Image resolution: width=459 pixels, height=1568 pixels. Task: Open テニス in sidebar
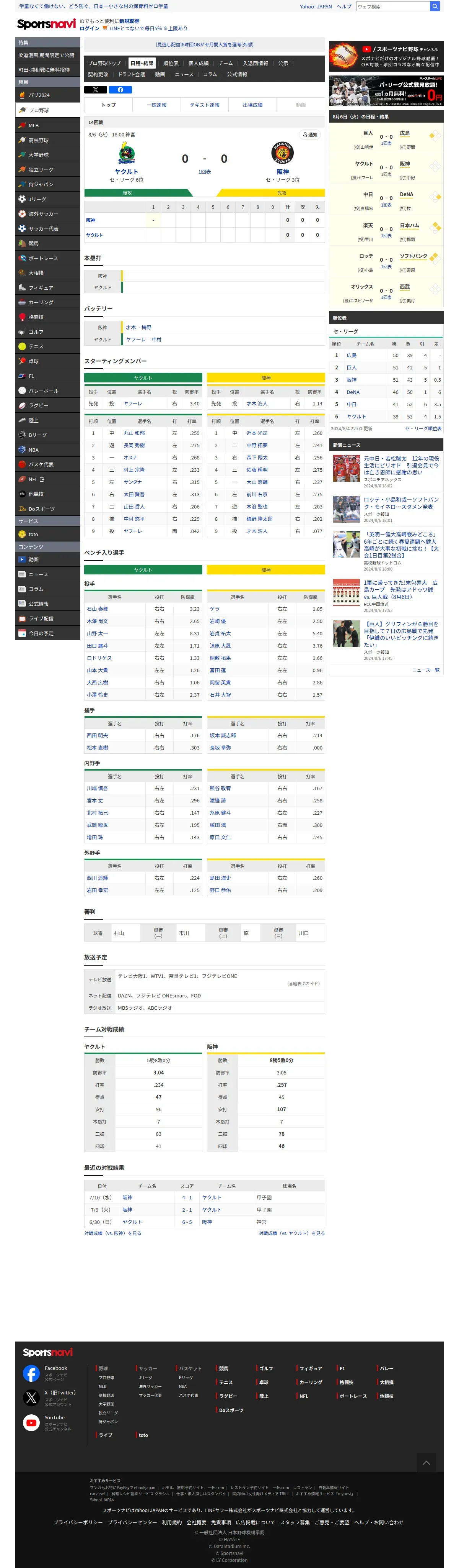[47, 346]
